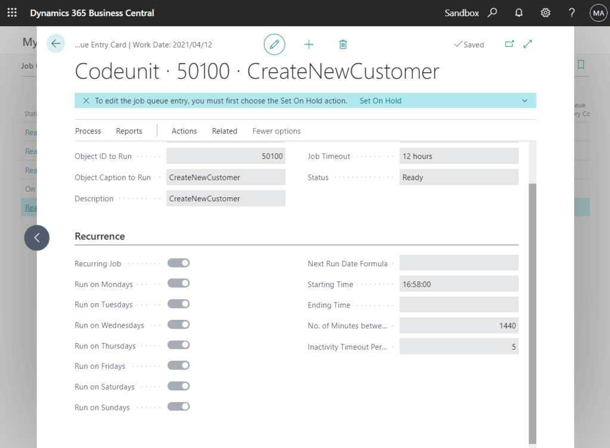610x448 pixels.
Task: Click the plus icon to create new entry
Action: point(309,43)
